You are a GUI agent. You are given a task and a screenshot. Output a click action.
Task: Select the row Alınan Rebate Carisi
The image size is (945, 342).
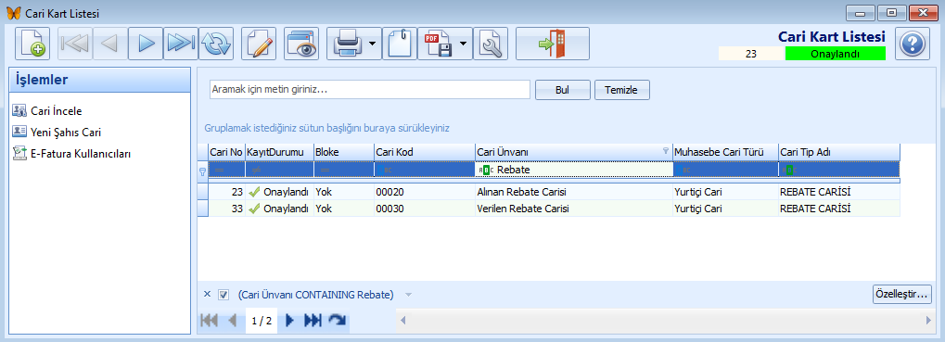click(548, 193)
